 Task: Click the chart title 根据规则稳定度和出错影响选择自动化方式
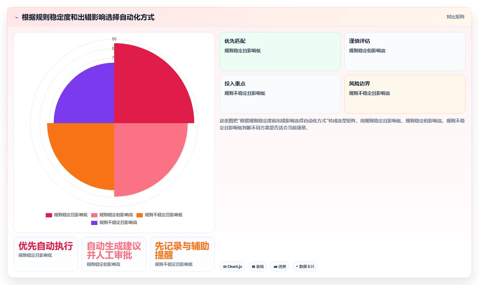[x=88, y=17]
